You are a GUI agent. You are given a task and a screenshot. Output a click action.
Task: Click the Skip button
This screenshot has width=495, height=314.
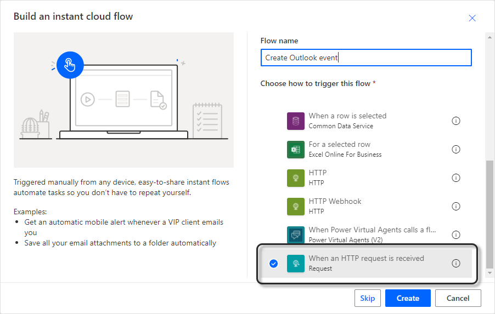pyautogui.click(x=368, y=298)
